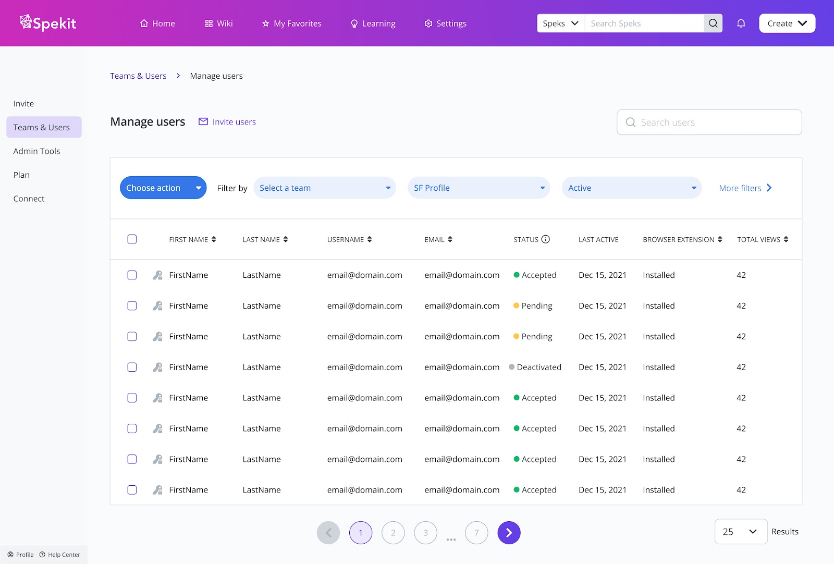The height and width of the screenshot is (564, 834).
Task: Check the last row's checkbox
Action: 132,490
